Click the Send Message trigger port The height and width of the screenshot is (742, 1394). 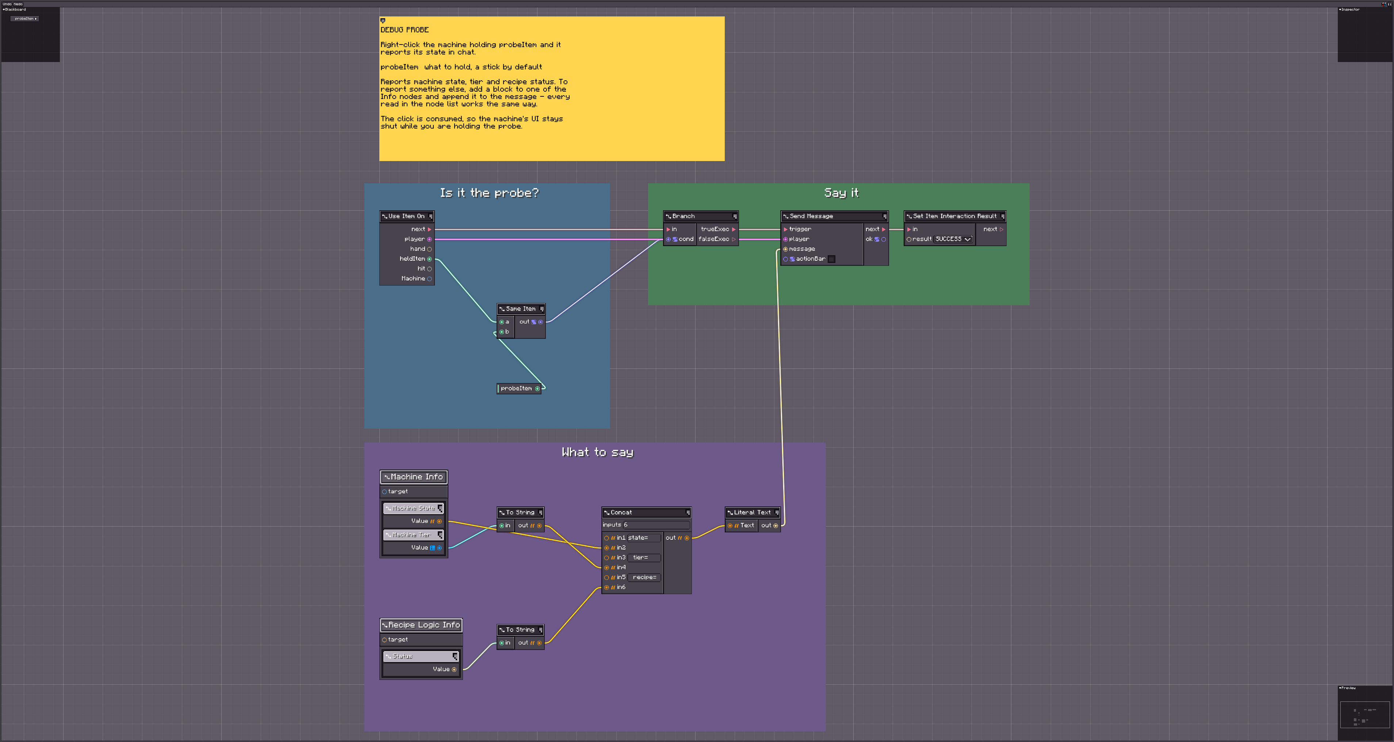[x=786, y=229]
